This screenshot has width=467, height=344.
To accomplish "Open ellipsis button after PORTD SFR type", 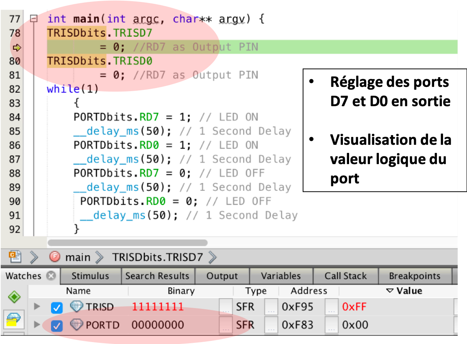I will tap(271, 325).
